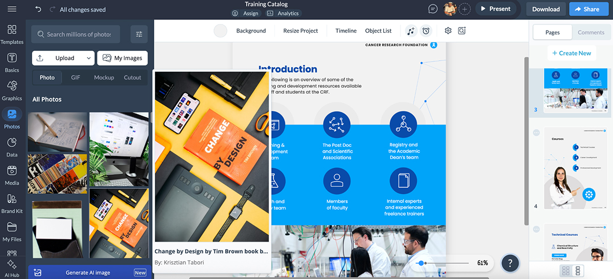
Task: Switch to the GIF tab
Action: tap(76, 78)
